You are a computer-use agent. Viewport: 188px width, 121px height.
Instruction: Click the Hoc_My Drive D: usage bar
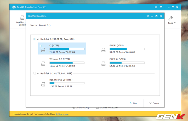(x=67, y=83)
